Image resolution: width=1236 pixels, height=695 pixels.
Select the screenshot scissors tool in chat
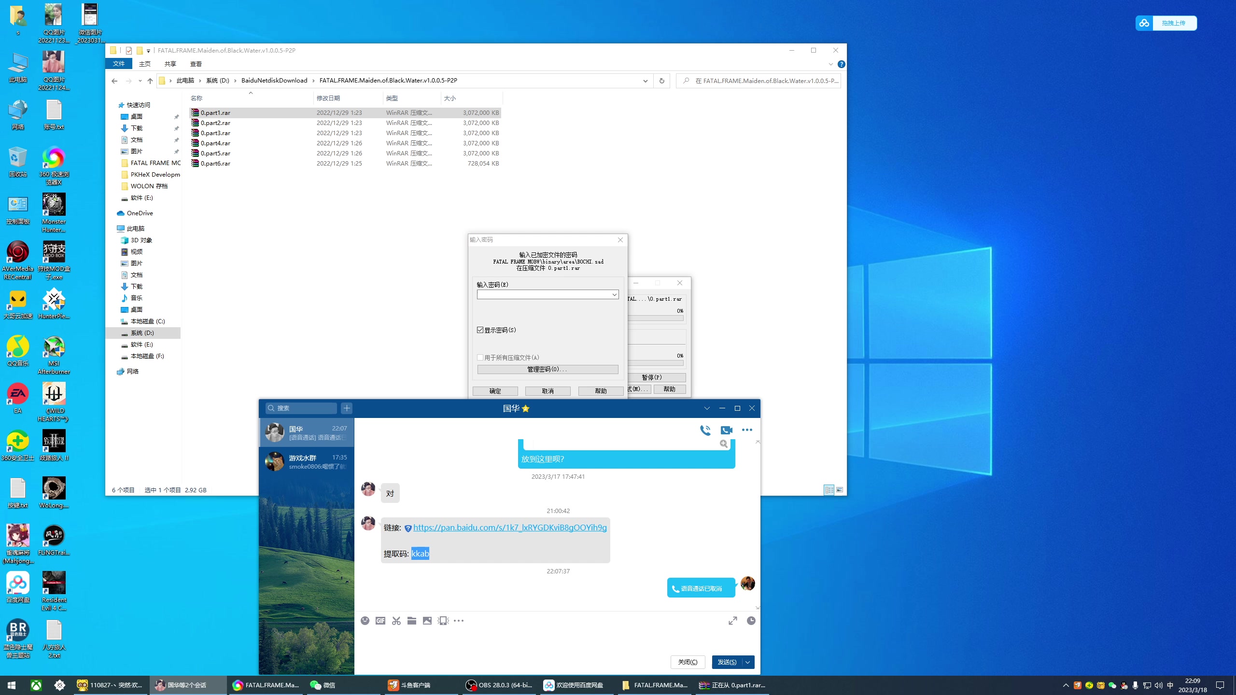[x=396, y=621]
